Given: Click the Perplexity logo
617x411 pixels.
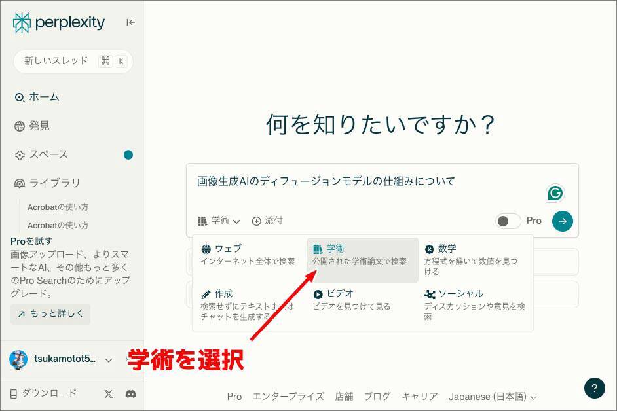Looking at the screenshot, I should coord(59,22).
